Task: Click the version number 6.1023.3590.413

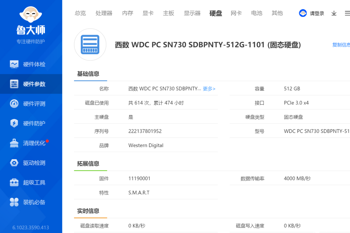Action: click(31, 227)
